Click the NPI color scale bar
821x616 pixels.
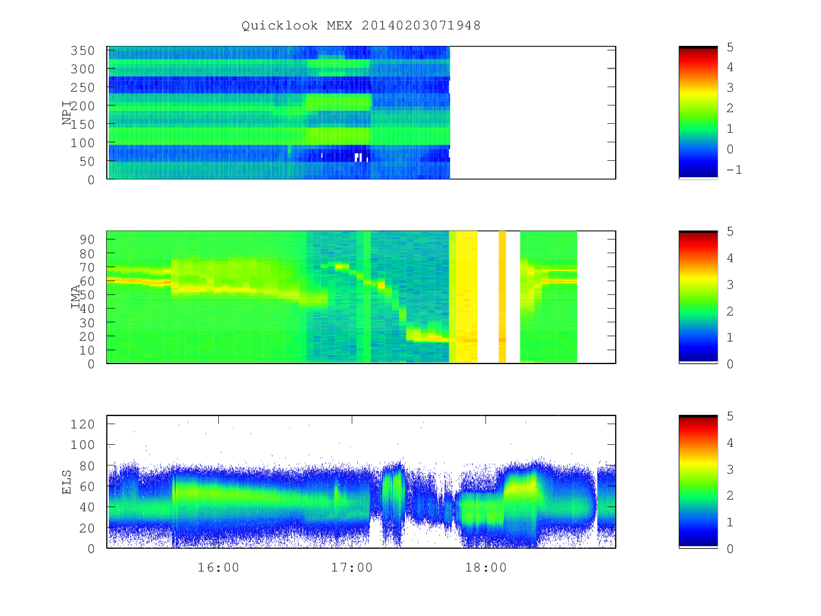click(698, 113)
